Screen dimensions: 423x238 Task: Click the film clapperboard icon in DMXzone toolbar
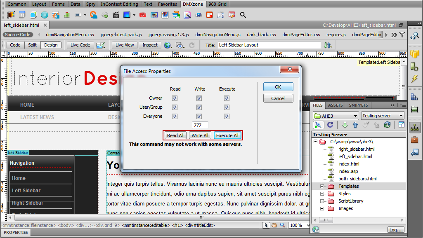[116, 15]
